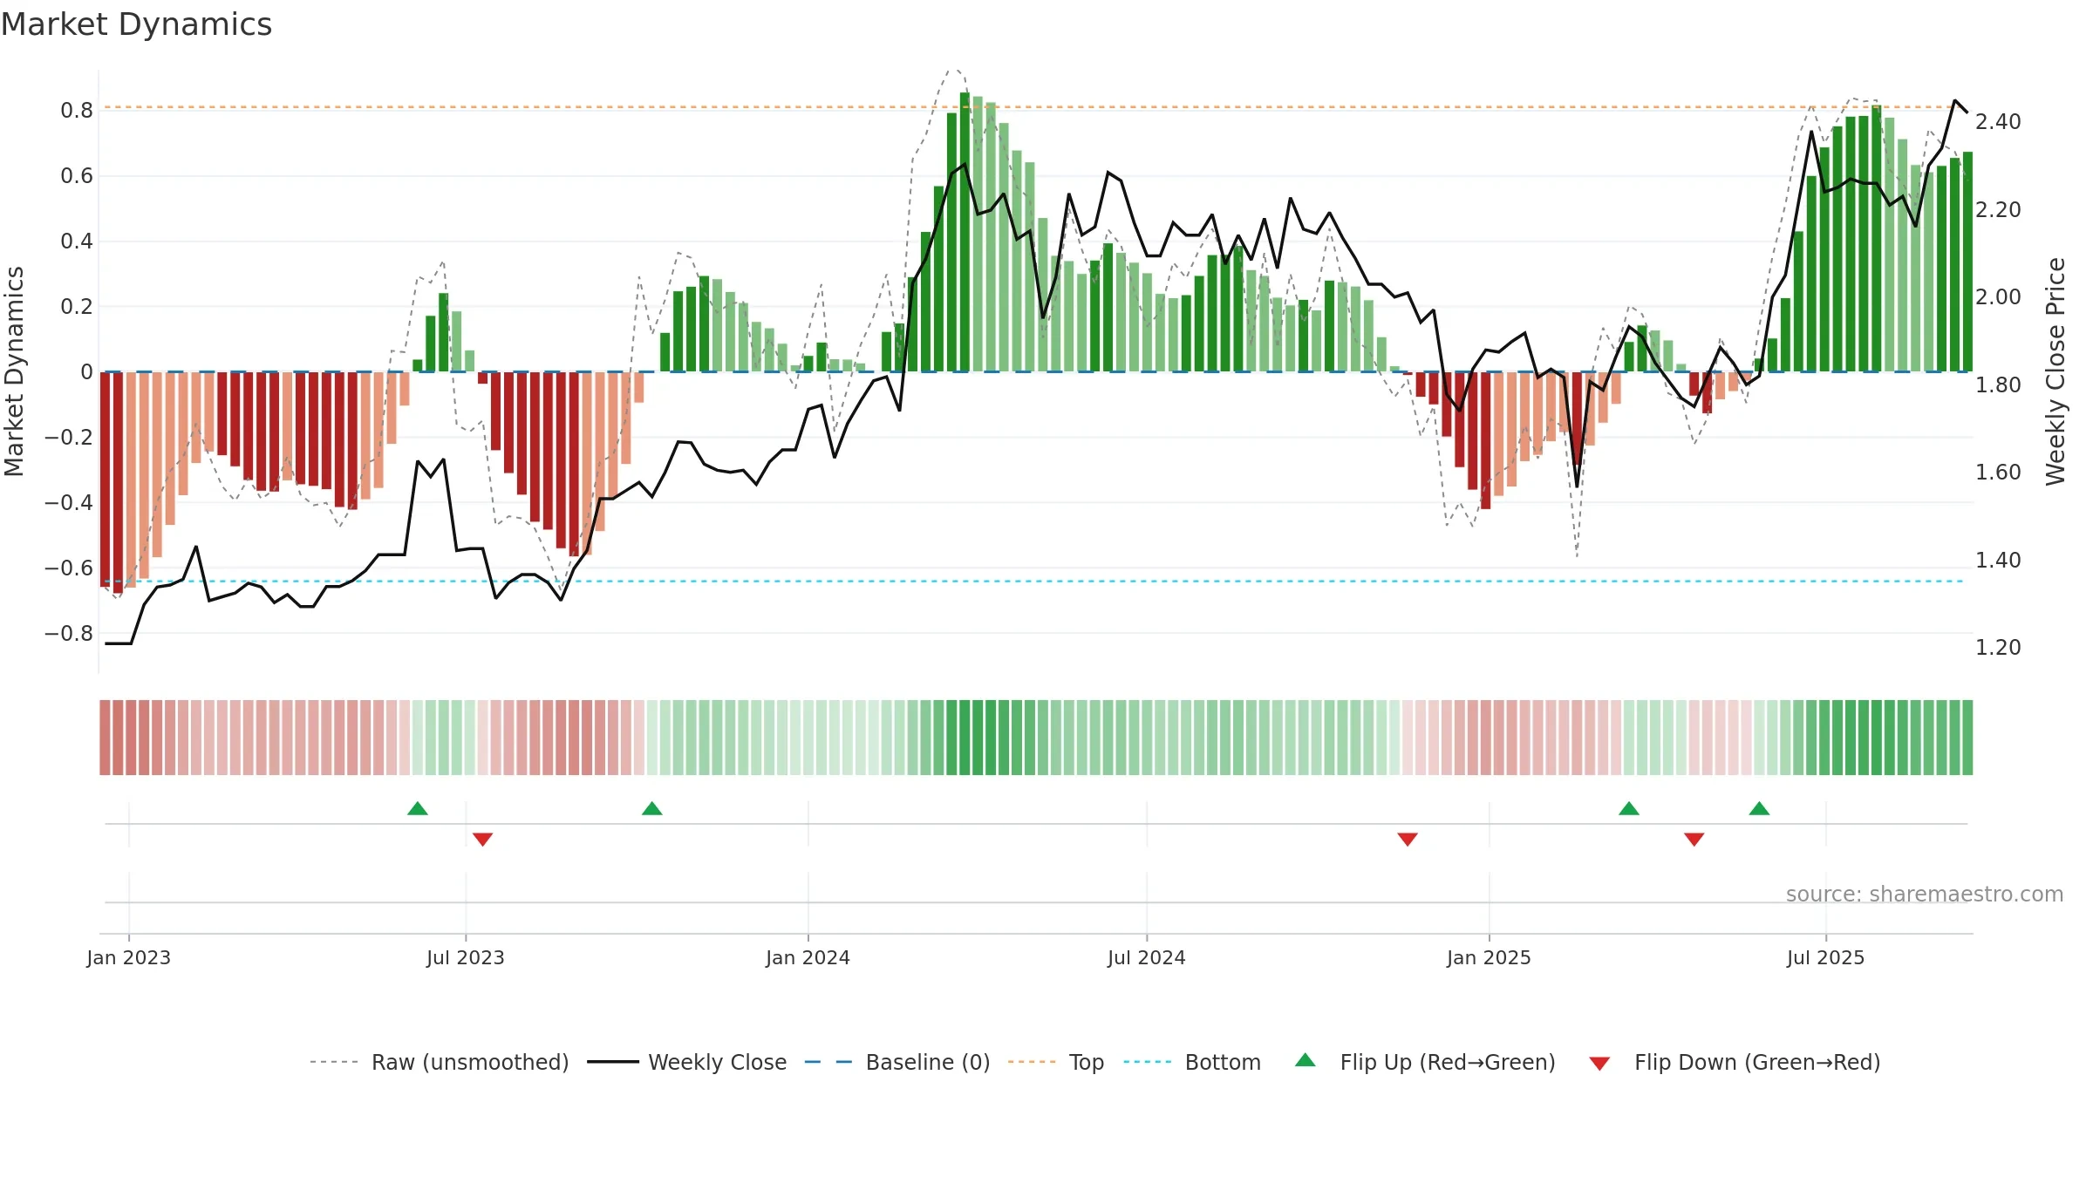Click the Bottom legend entry

(1192, 1062)
